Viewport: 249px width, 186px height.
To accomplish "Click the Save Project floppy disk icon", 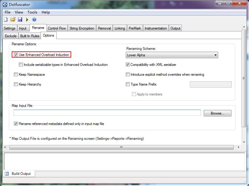I will coord(20,19).
